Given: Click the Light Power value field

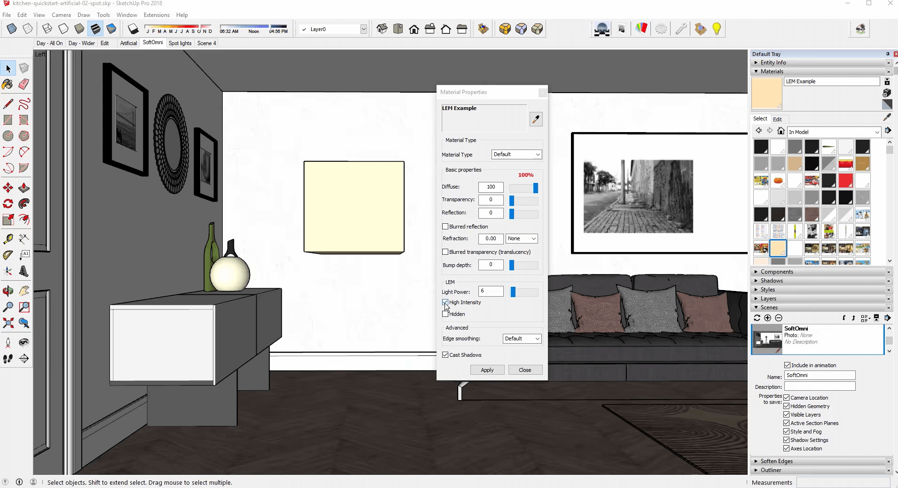Looking at the screenshot, I should pyautogui.click(x=491, y=291).
